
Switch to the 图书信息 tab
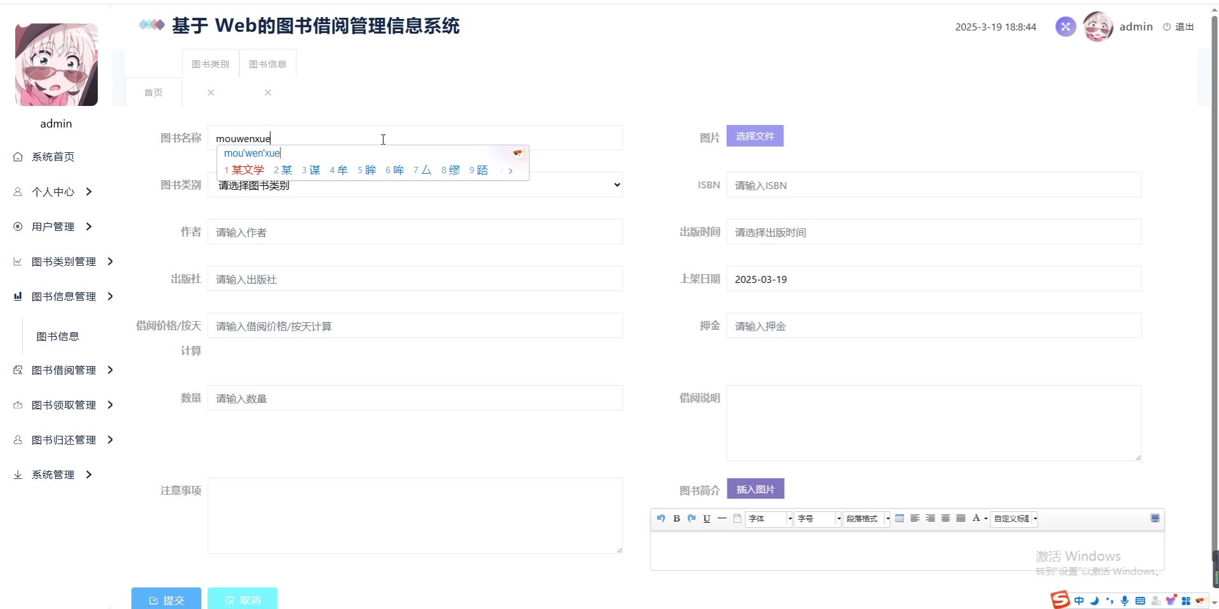268,64
